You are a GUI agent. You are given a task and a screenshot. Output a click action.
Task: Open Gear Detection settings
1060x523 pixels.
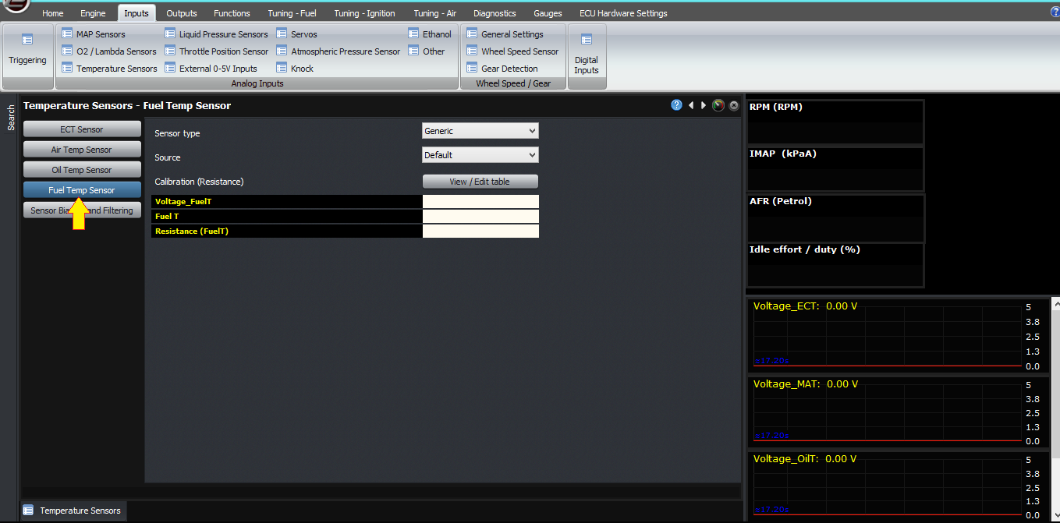[502, 69]
